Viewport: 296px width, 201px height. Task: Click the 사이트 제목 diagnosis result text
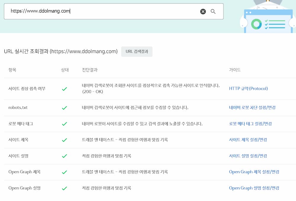tap(125, 140)
